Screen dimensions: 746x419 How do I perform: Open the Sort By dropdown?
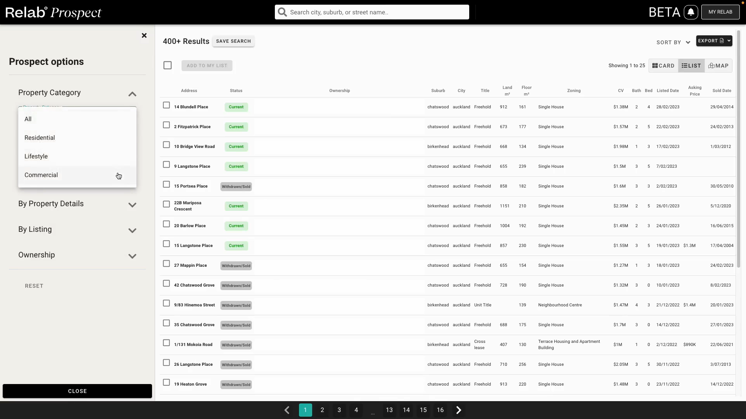[x=673, y=42]
